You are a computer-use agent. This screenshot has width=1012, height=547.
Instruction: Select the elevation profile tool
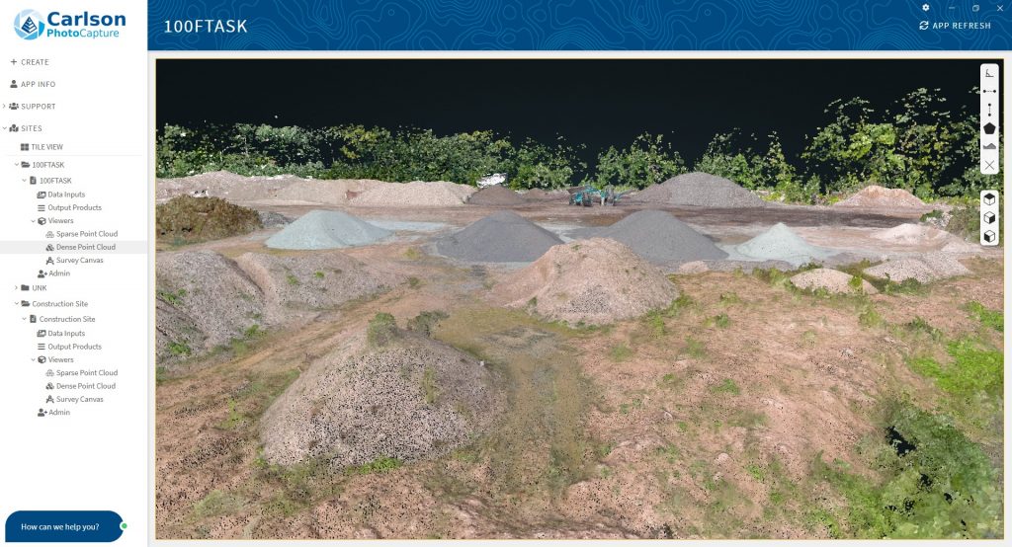click(x=989, y=146)
